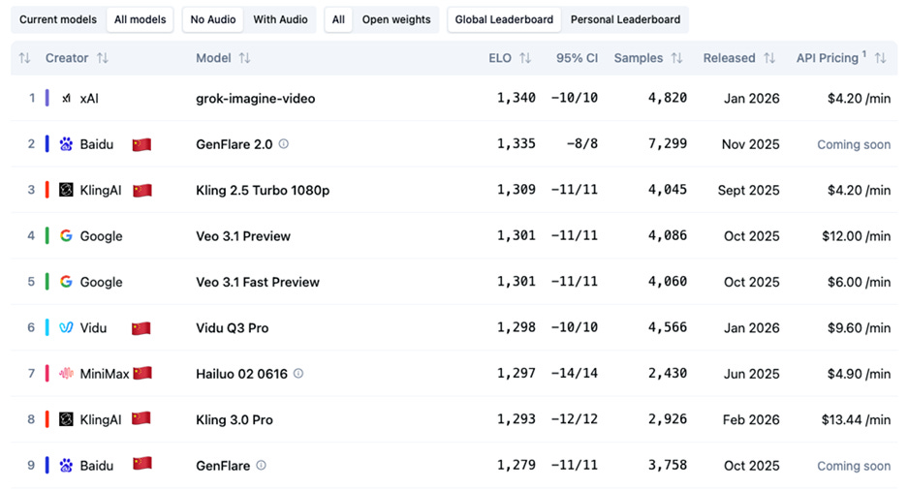908x489 pixels.
Task: Click the Vidu logo in row 6
Action: coord(66,327)
